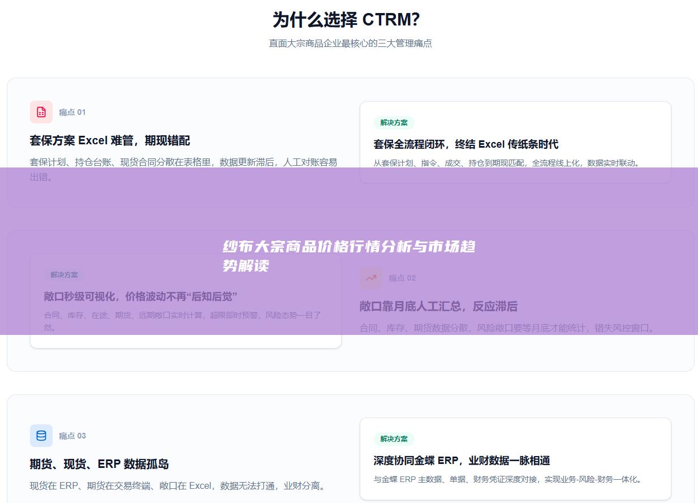Click the title 敞口秒级可视化，价格波动不再“后知后觉”
The width and height of the screenshot is (698, 503).
pos(140,296)
